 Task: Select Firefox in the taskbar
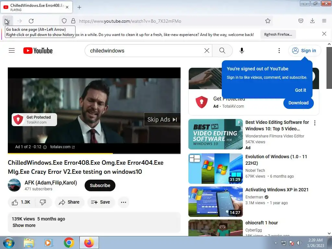(89, 243)
